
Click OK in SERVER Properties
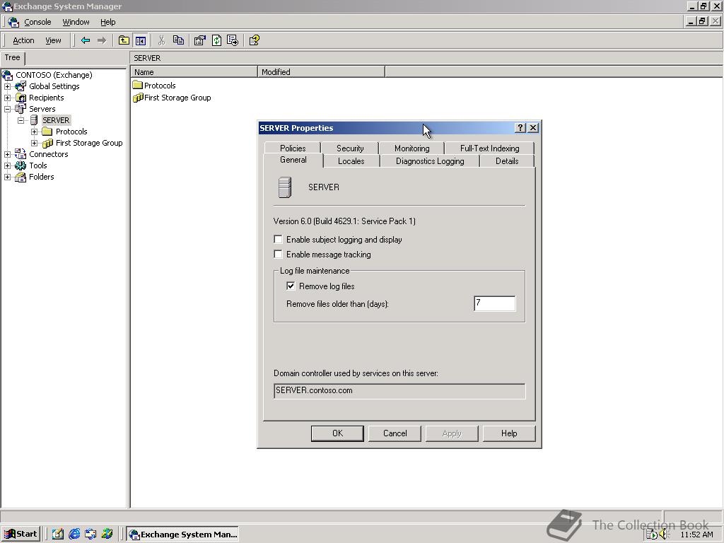pos(337,433)
